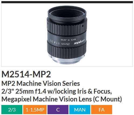Select the orange 1-1.5MP resolution tag
This screenshot has width=134, height=115.
[35, 110]
